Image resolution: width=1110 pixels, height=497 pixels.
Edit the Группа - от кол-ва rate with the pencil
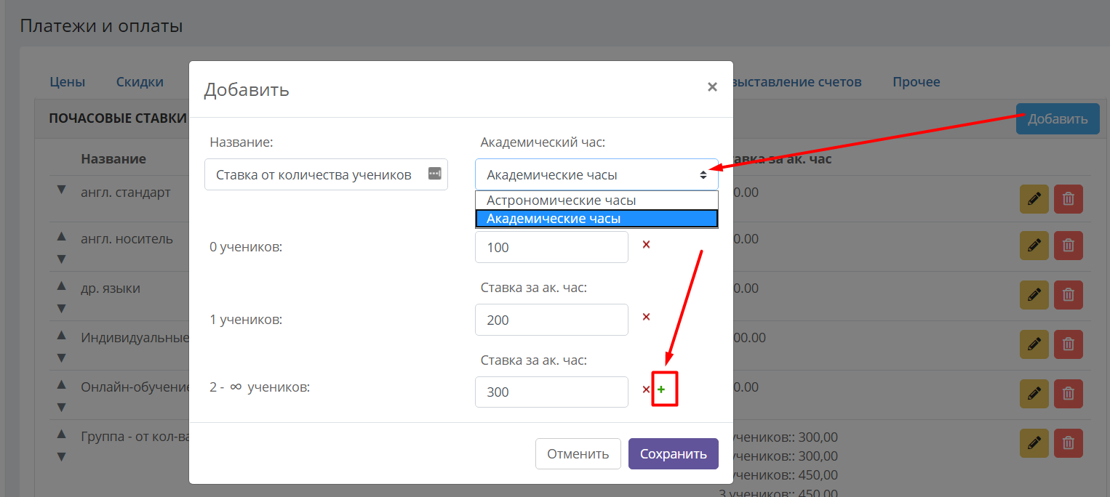pyautogui.click(x=1034, y=443)
